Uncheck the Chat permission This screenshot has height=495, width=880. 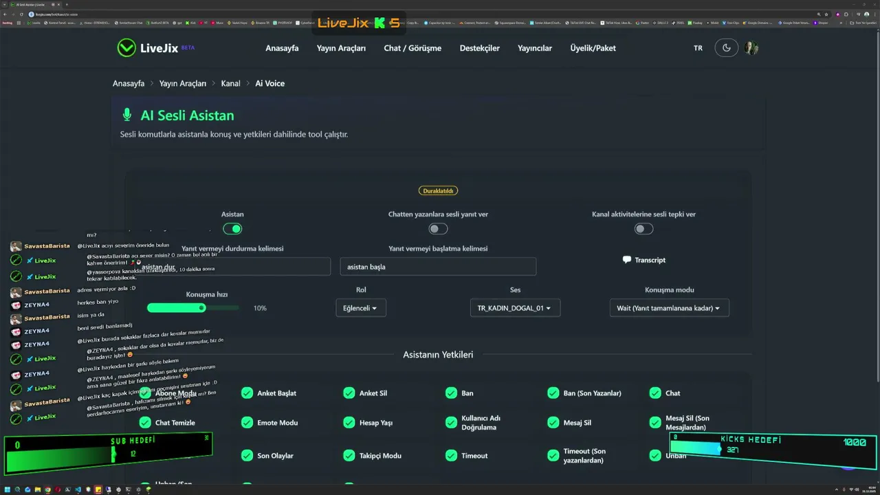655,393
